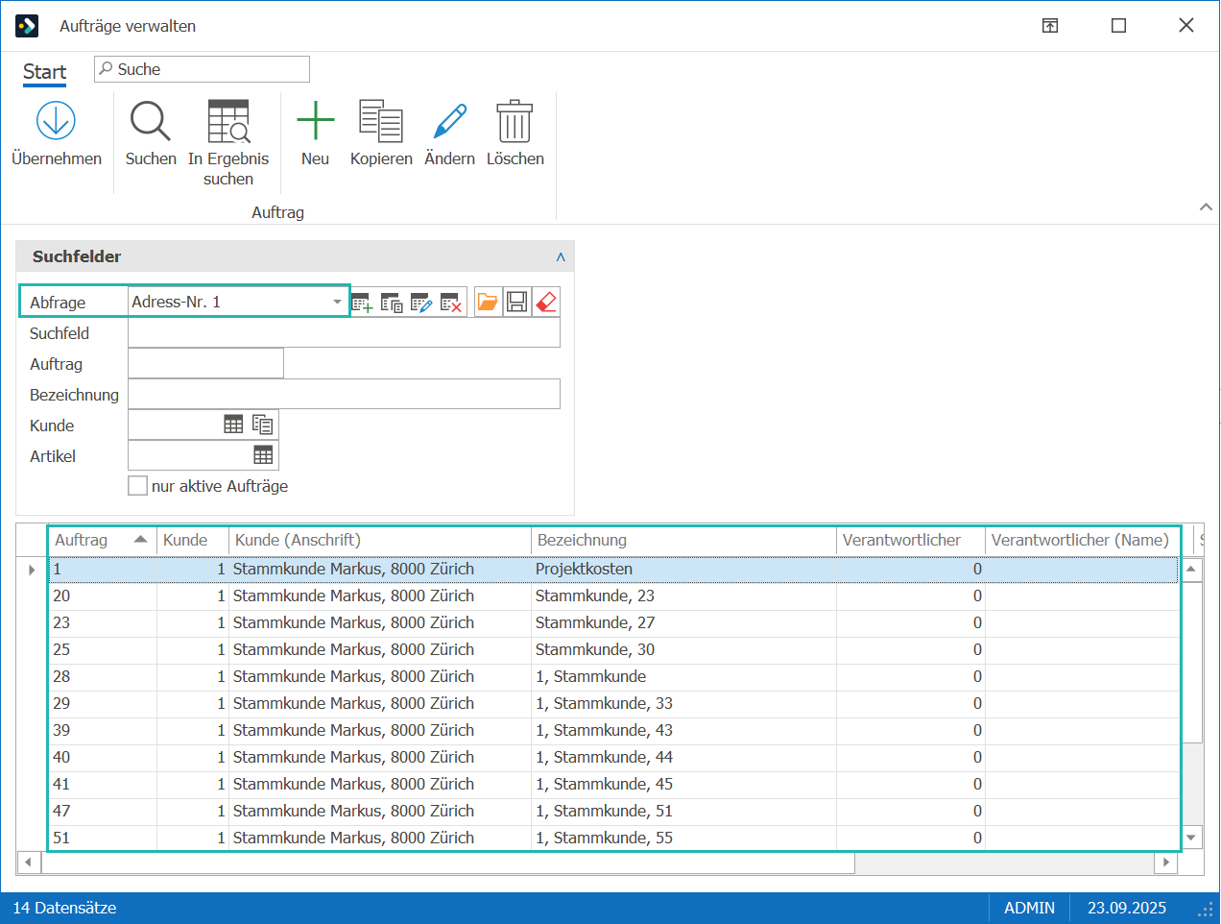
Task: Click the list-copy icon in Kunde field
Action: click(263, 425)
